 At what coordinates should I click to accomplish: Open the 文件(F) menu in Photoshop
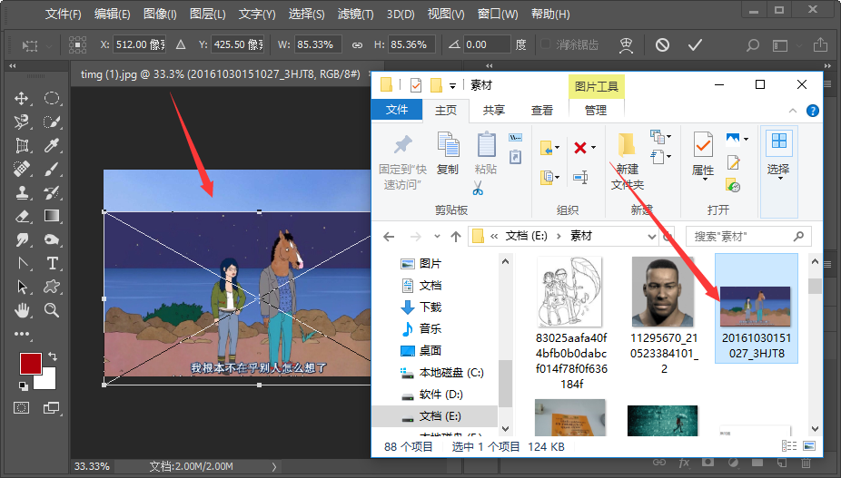click(x=64, y=14)
